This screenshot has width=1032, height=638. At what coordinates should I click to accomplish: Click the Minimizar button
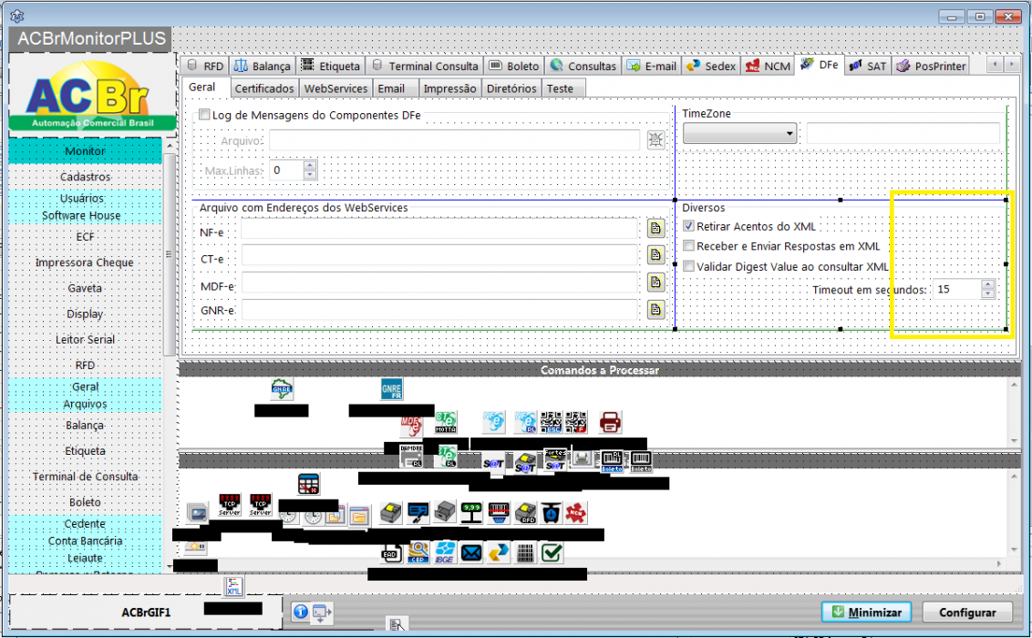(866, 612)
